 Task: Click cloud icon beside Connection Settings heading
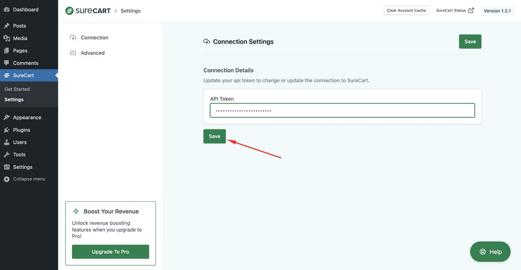click(207, 42)
